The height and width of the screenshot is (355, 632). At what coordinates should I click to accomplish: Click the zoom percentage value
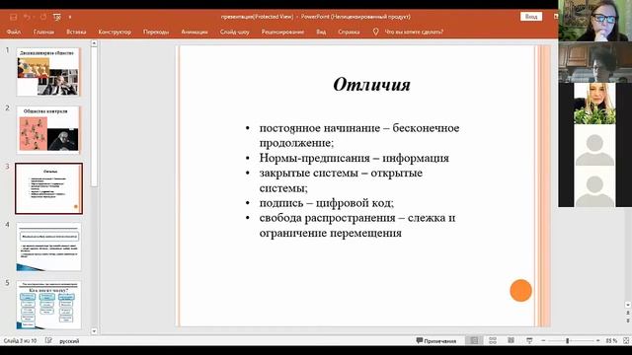pyautogui.click(x=611, y=341)
